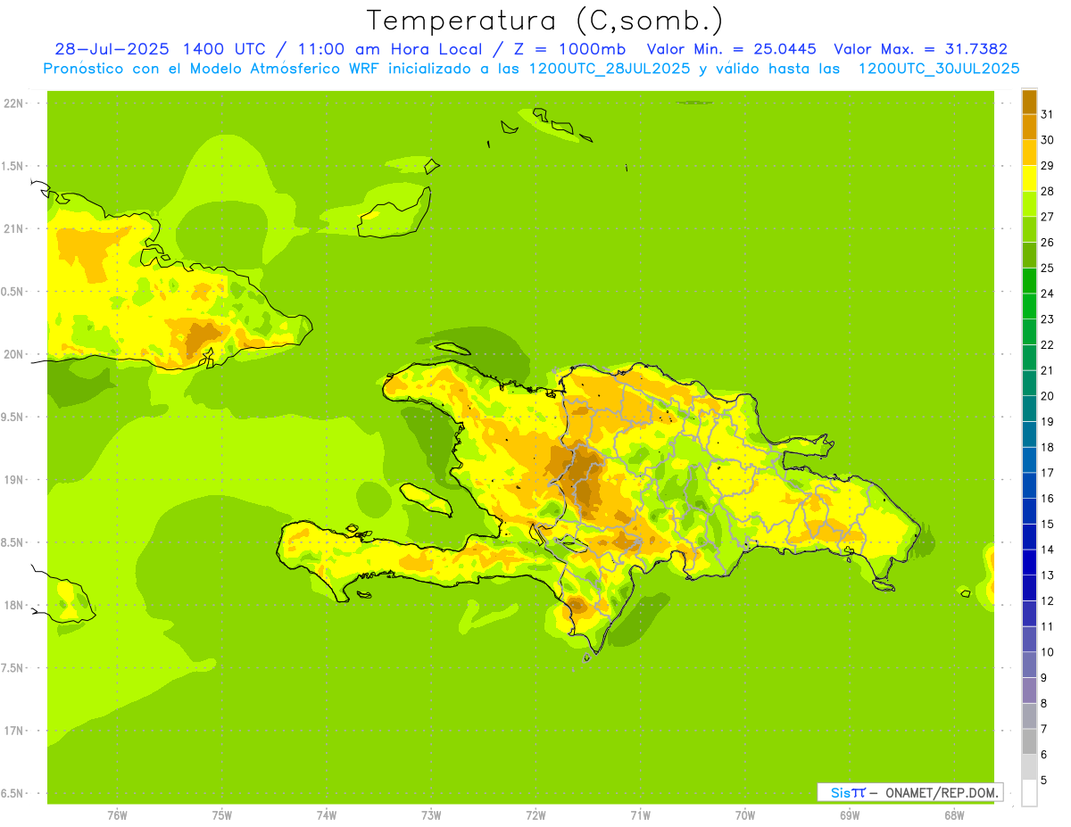Click the "70W" longitude label
Screen dimensions: 1071x827
[744, 815]
